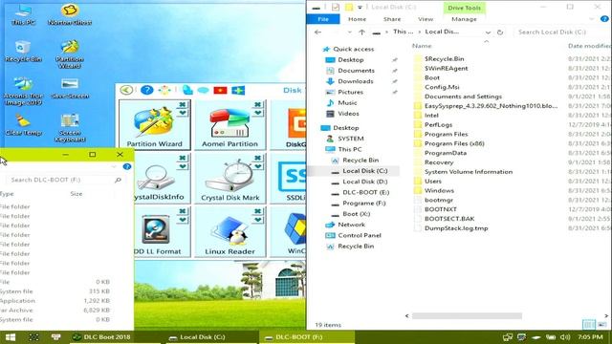
Task: Switch to details view in Local Disk
Action: click(x=589, y=325)
